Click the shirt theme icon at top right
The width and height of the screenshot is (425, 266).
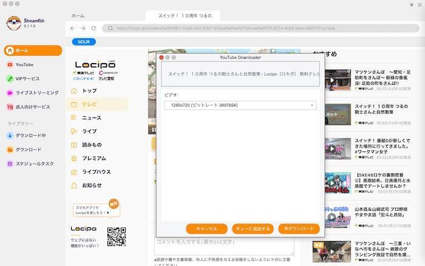[412, 5]
